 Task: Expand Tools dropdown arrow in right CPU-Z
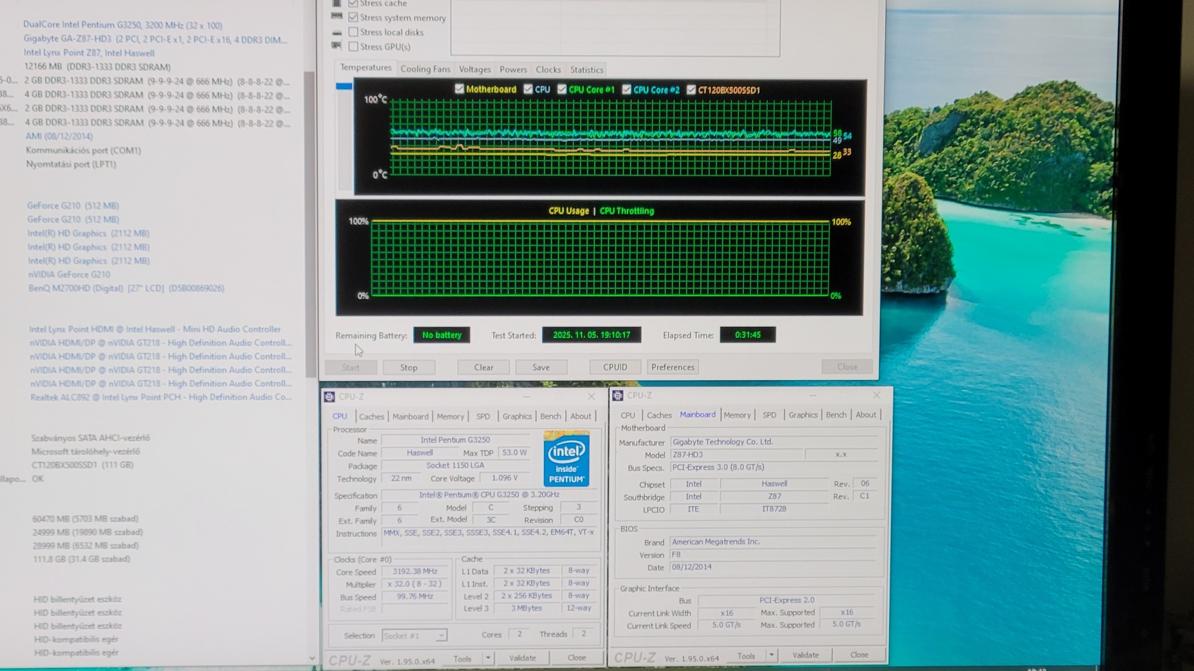coord(771,655)
